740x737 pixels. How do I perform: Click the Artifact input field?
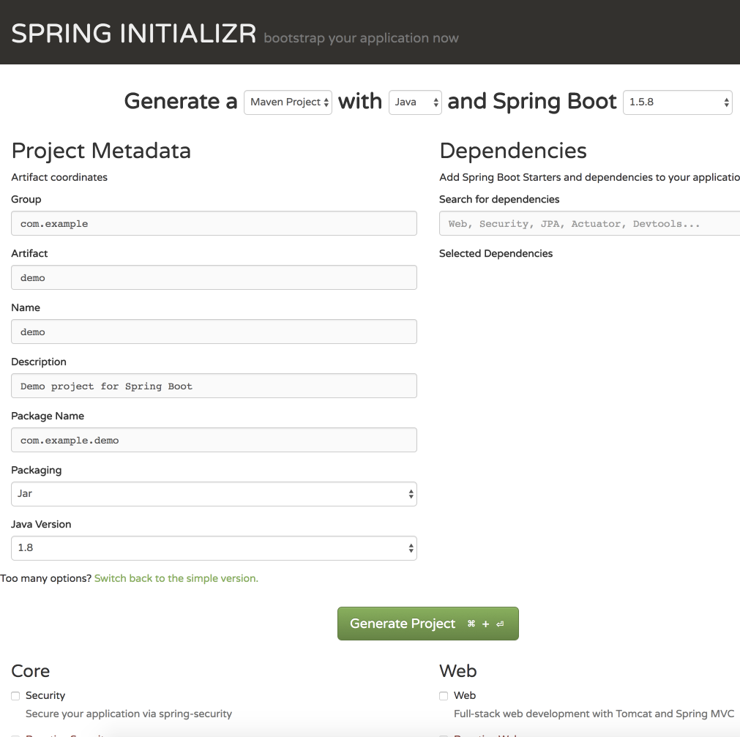(214, 277)
